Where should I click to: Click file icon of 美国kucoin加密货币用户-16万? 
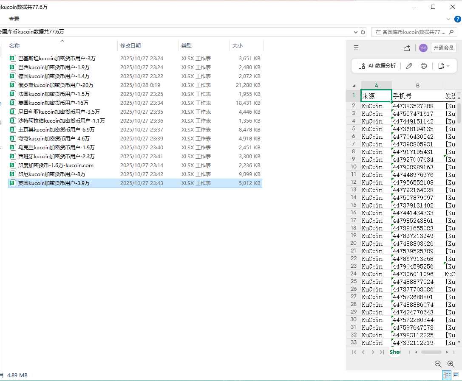(x=12, y=103)
